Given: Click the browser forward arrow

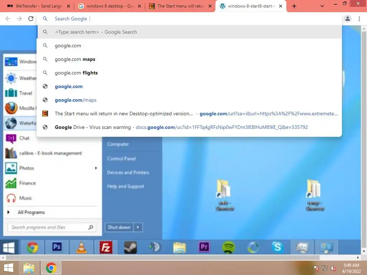Looking at the screenshot, I should point(19,19).
